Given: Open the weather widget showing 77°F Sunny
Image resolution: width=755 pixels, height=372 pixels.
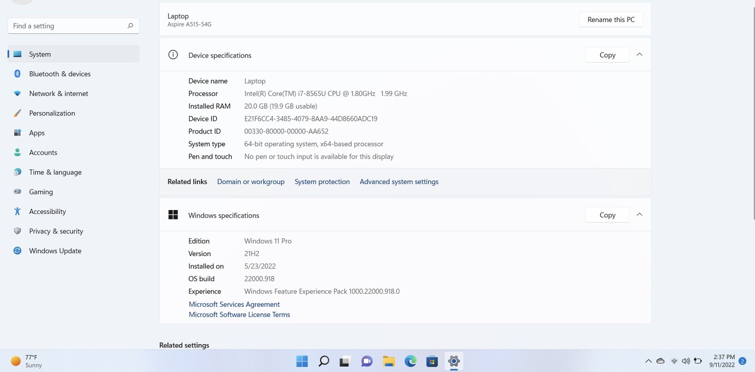Looking at the screenshot, I should [x=27, y=361].
